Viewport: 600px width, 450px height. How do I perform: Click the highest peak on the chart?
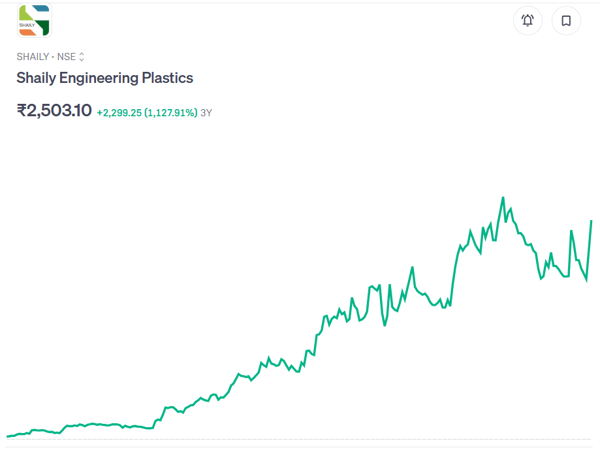click(502, 196)
